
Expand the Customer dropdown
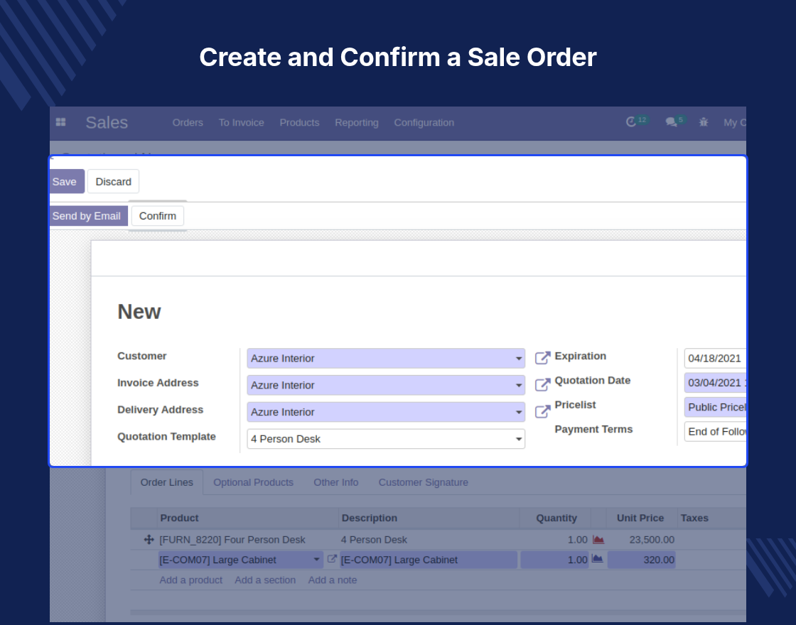pyautogui.click(x=519, y=358)
